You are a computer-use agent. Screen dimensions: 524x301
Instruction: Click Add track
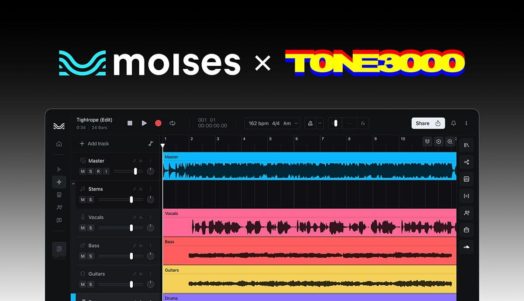point(94,144)
